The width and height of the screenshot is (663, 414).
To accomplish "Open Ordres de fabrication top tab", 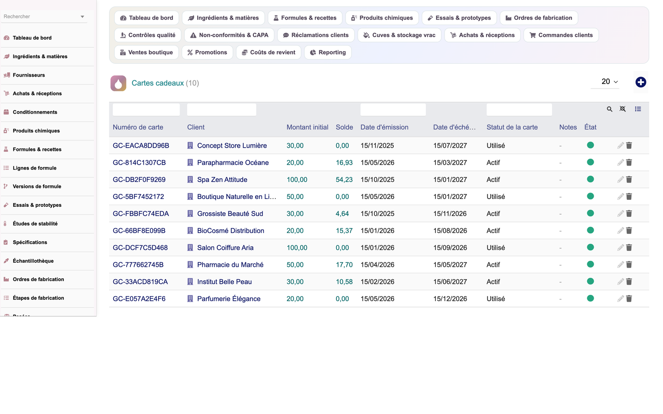I will coord(539,18).
